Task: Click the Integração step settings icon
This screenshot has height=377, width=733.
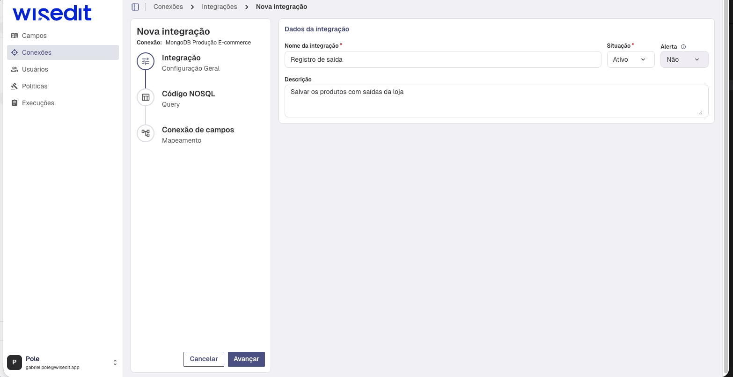Action: pyautogui.click(x=145, y=61)
